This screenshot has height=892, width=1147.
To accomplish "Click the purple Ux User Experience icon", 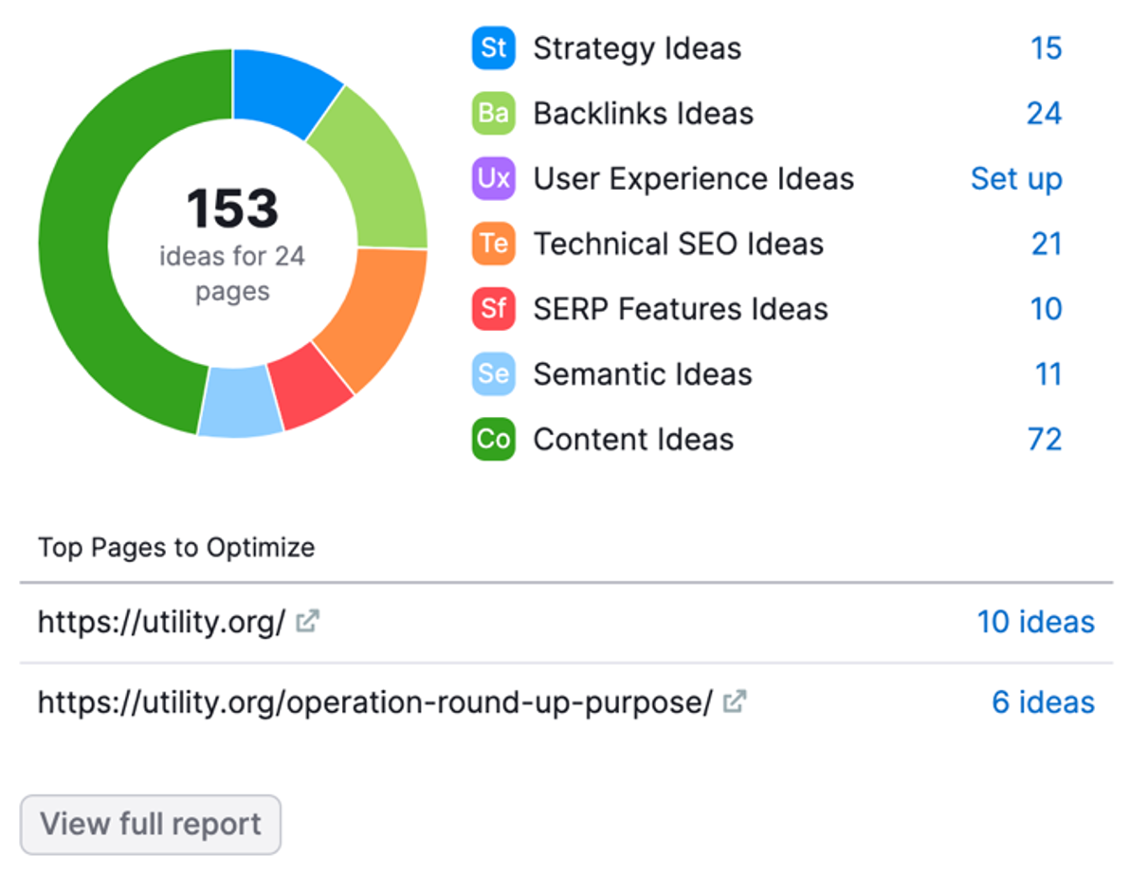I will 493,179.
